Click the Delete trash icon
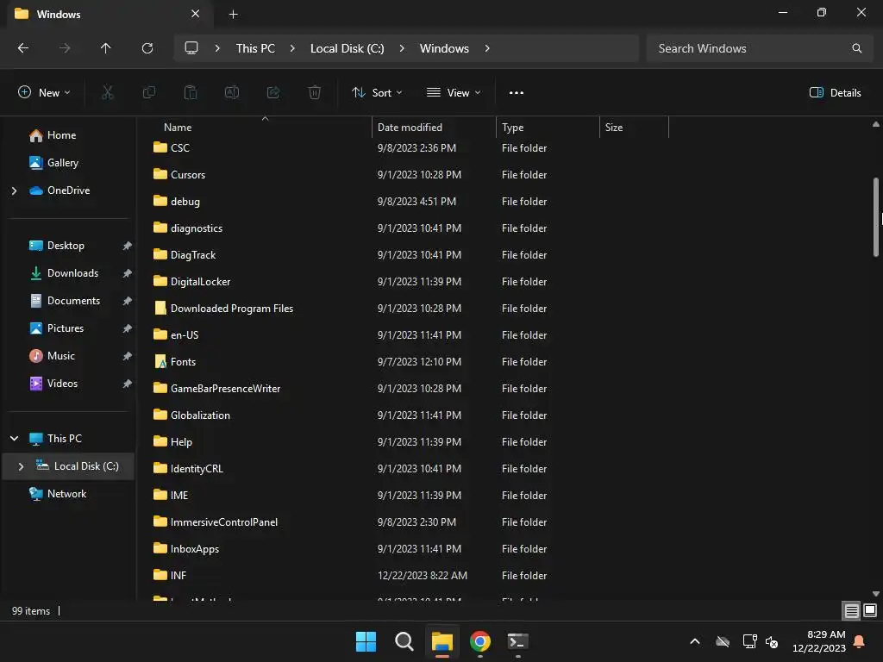This screenshot has height=662, width=883. pos(315,92)
